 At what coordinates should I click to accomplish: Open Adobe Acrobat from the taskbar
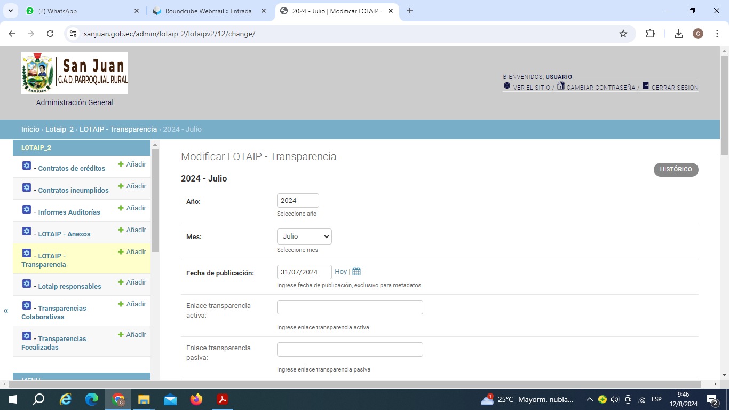pyautogui.click(x=223, y=399)
